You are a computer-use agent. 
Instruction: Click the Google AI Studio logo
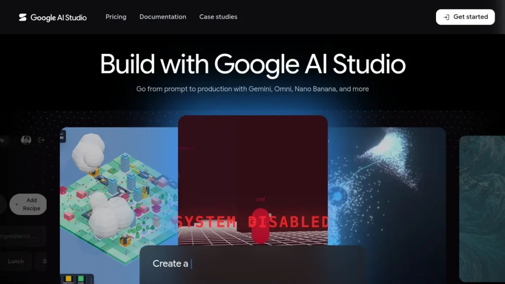(52, 17)
